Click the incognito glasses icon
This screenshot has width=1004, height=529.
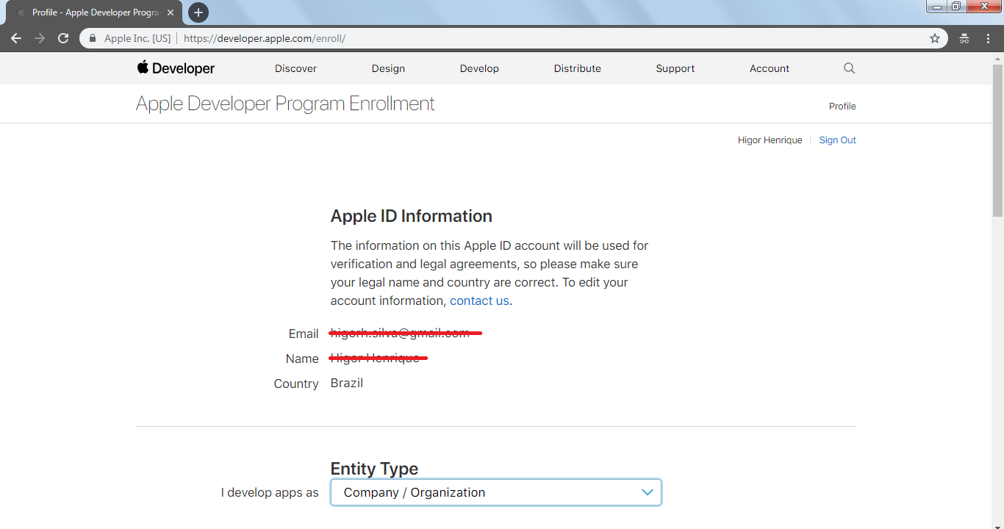[x=964, y=38]
